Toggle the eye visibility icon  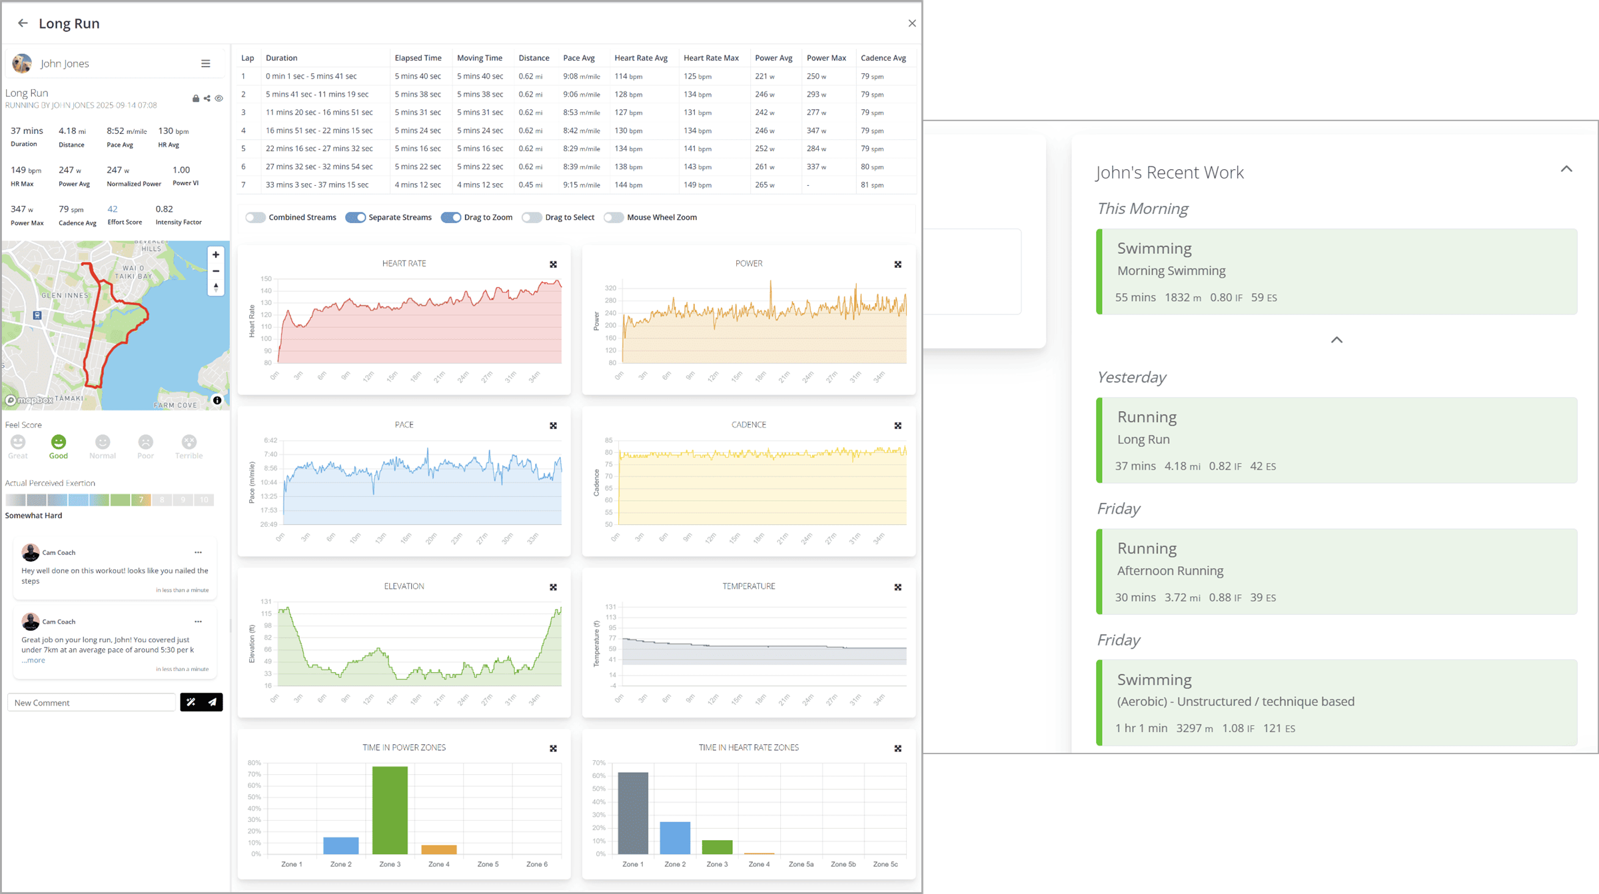(219, 99)
